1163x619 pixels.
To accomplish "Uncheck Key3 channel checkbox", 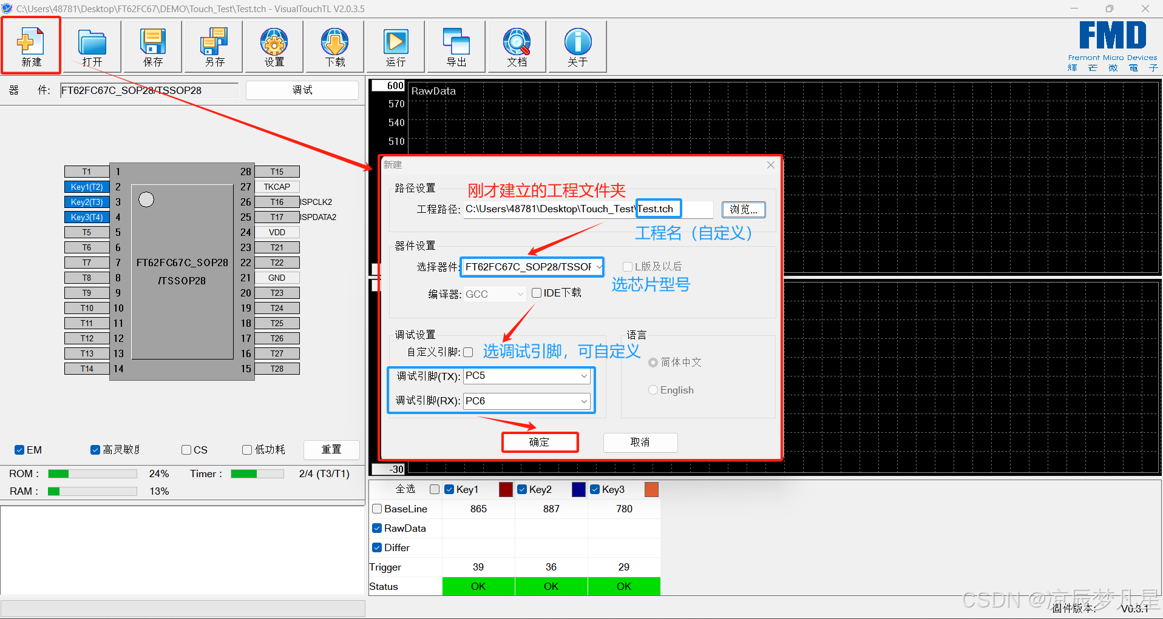I will point(595,489).
